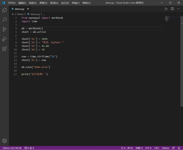Open the notifications bell in status bar
This screenshot has width=183, height=150.
coord(179,148)
